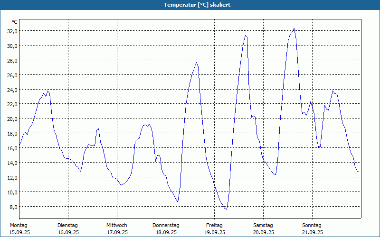This screenshot has width=380, height=237.
Task: Click the Sonntag day label
Action: (x=312, y=226)
